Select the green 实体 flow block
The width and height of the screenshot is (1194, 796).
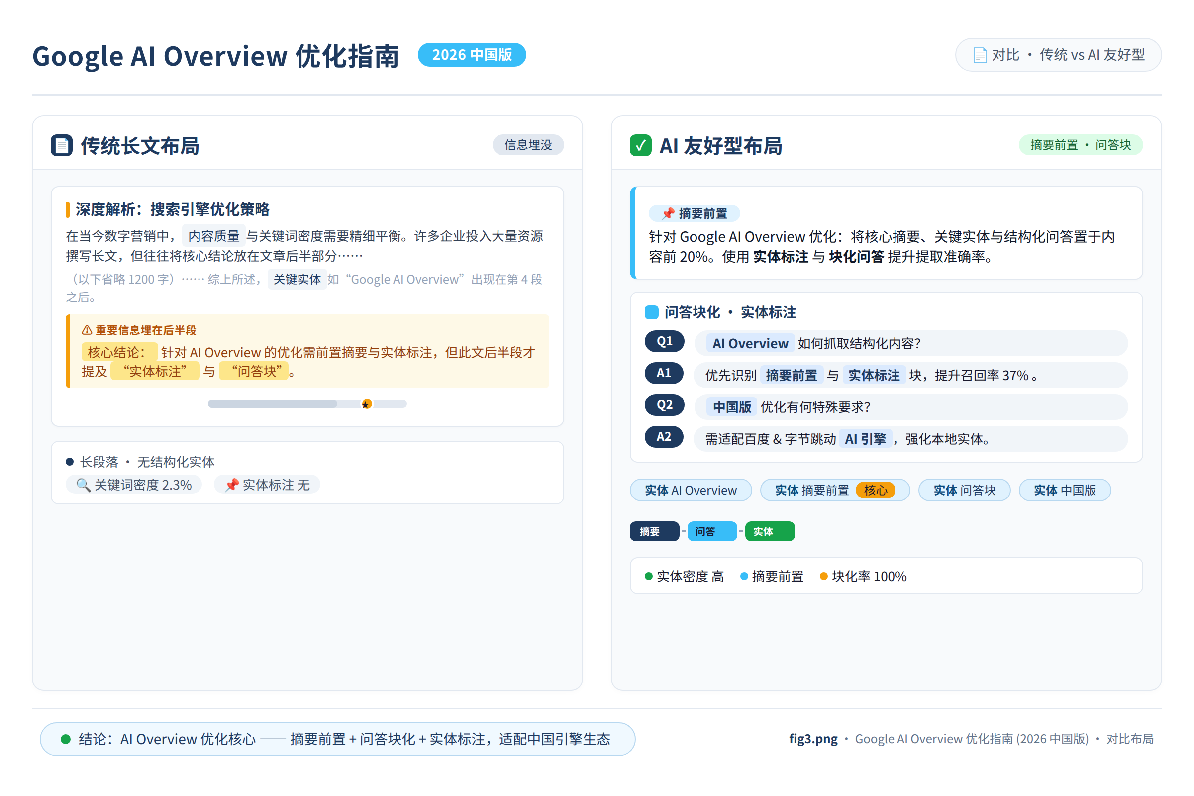click(x=770, y=531)
